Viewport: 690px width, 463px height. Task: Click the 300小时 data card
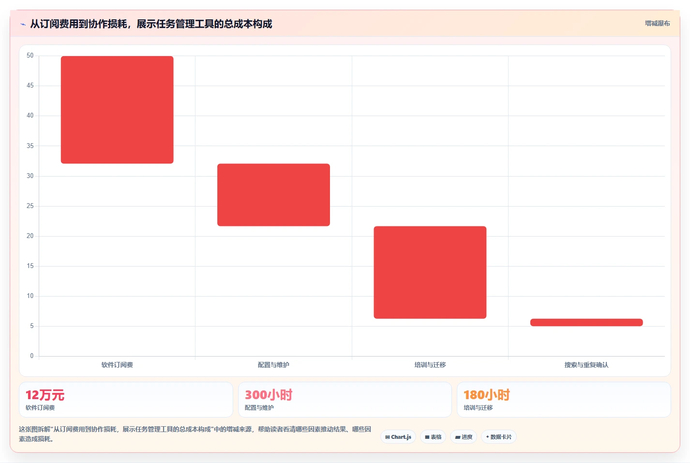coord(345,400)
